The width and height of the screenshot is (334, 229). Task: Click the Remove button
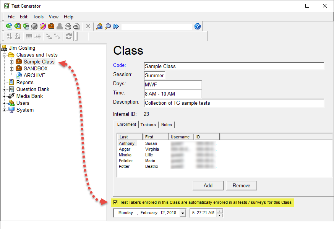point(242,185)
